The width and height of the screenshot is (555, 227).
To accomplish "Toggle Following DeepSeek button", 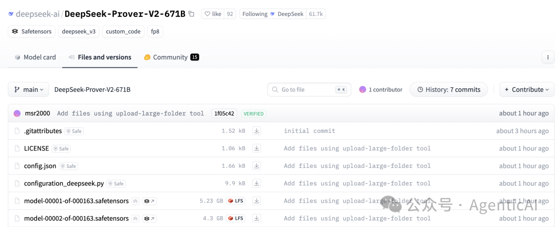I will pos(272,14).
